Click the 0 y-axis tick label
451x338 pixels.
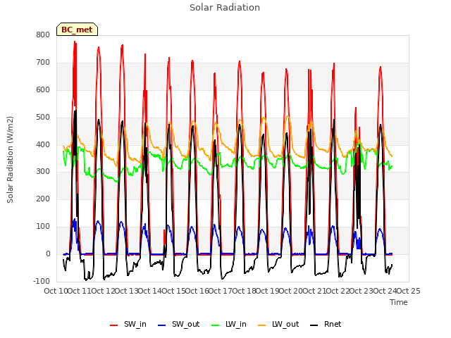48,254
